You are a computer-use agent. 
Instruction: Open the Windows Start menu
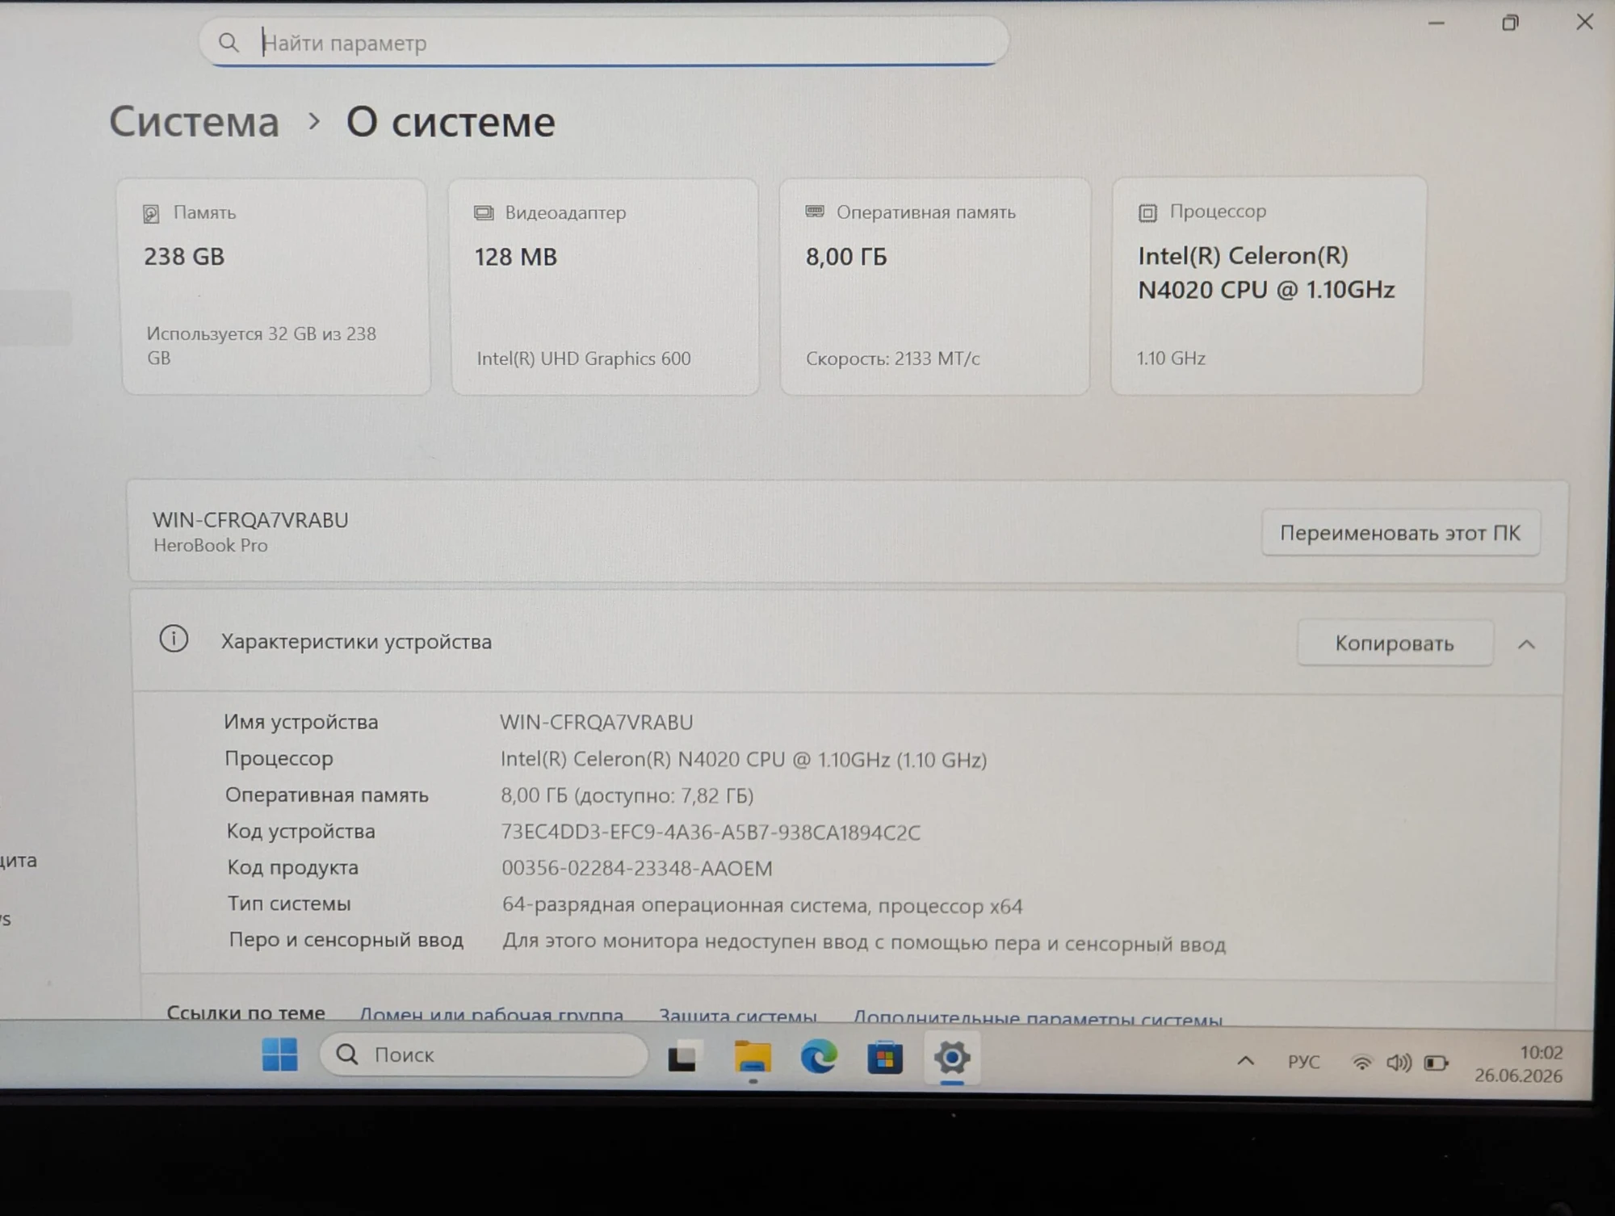click(279, 1055)
